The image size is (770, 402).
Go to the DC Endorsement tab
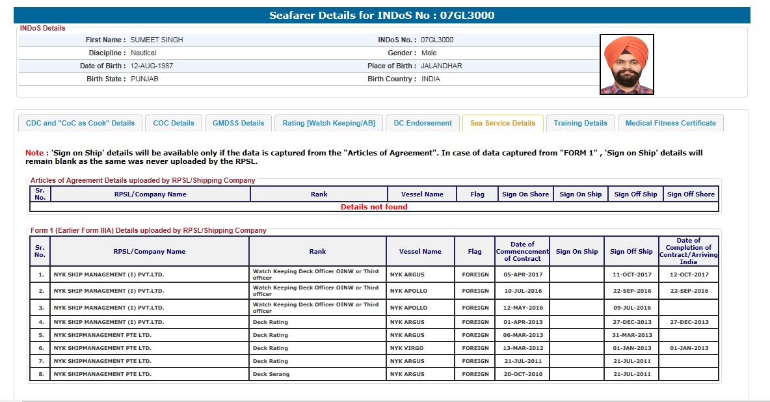click(x=423, y=123)
